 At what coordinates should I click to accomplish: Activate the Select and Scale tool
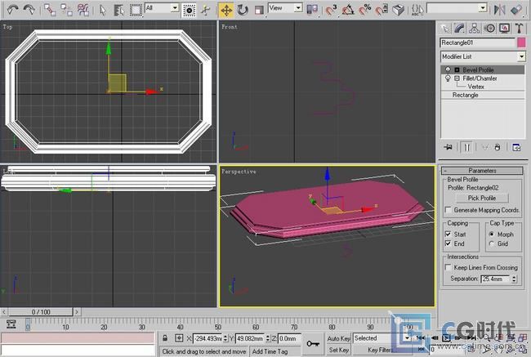(x=259, y=11)
